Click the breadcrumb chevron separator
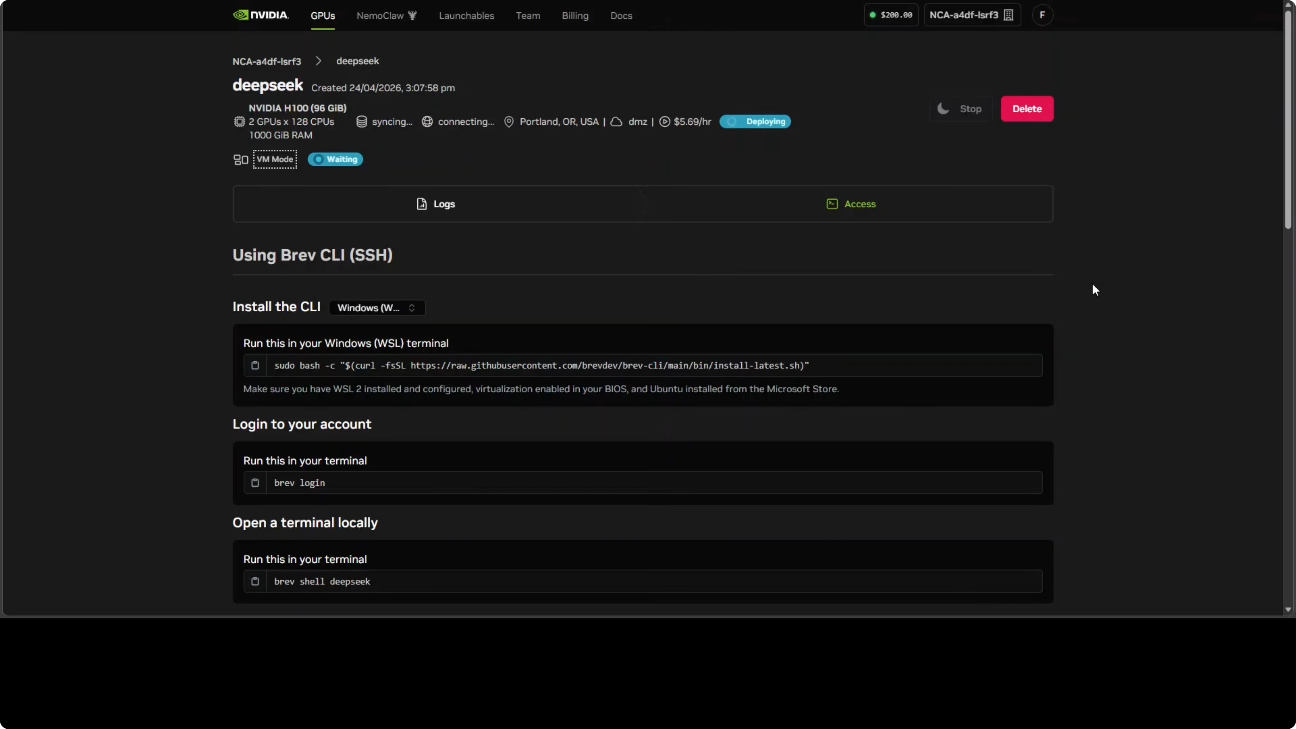 pos(318,61)
